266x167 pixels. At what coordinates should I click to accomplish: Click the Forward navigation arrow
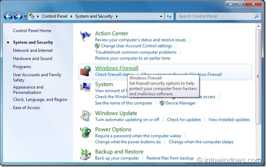coord(18,16)
